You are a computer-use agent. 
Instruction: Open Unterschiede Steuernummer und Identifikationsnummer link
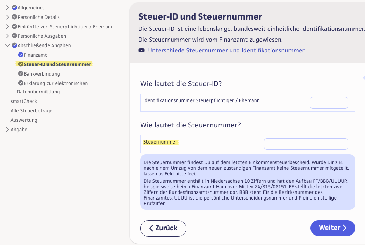tap(226, 50)
